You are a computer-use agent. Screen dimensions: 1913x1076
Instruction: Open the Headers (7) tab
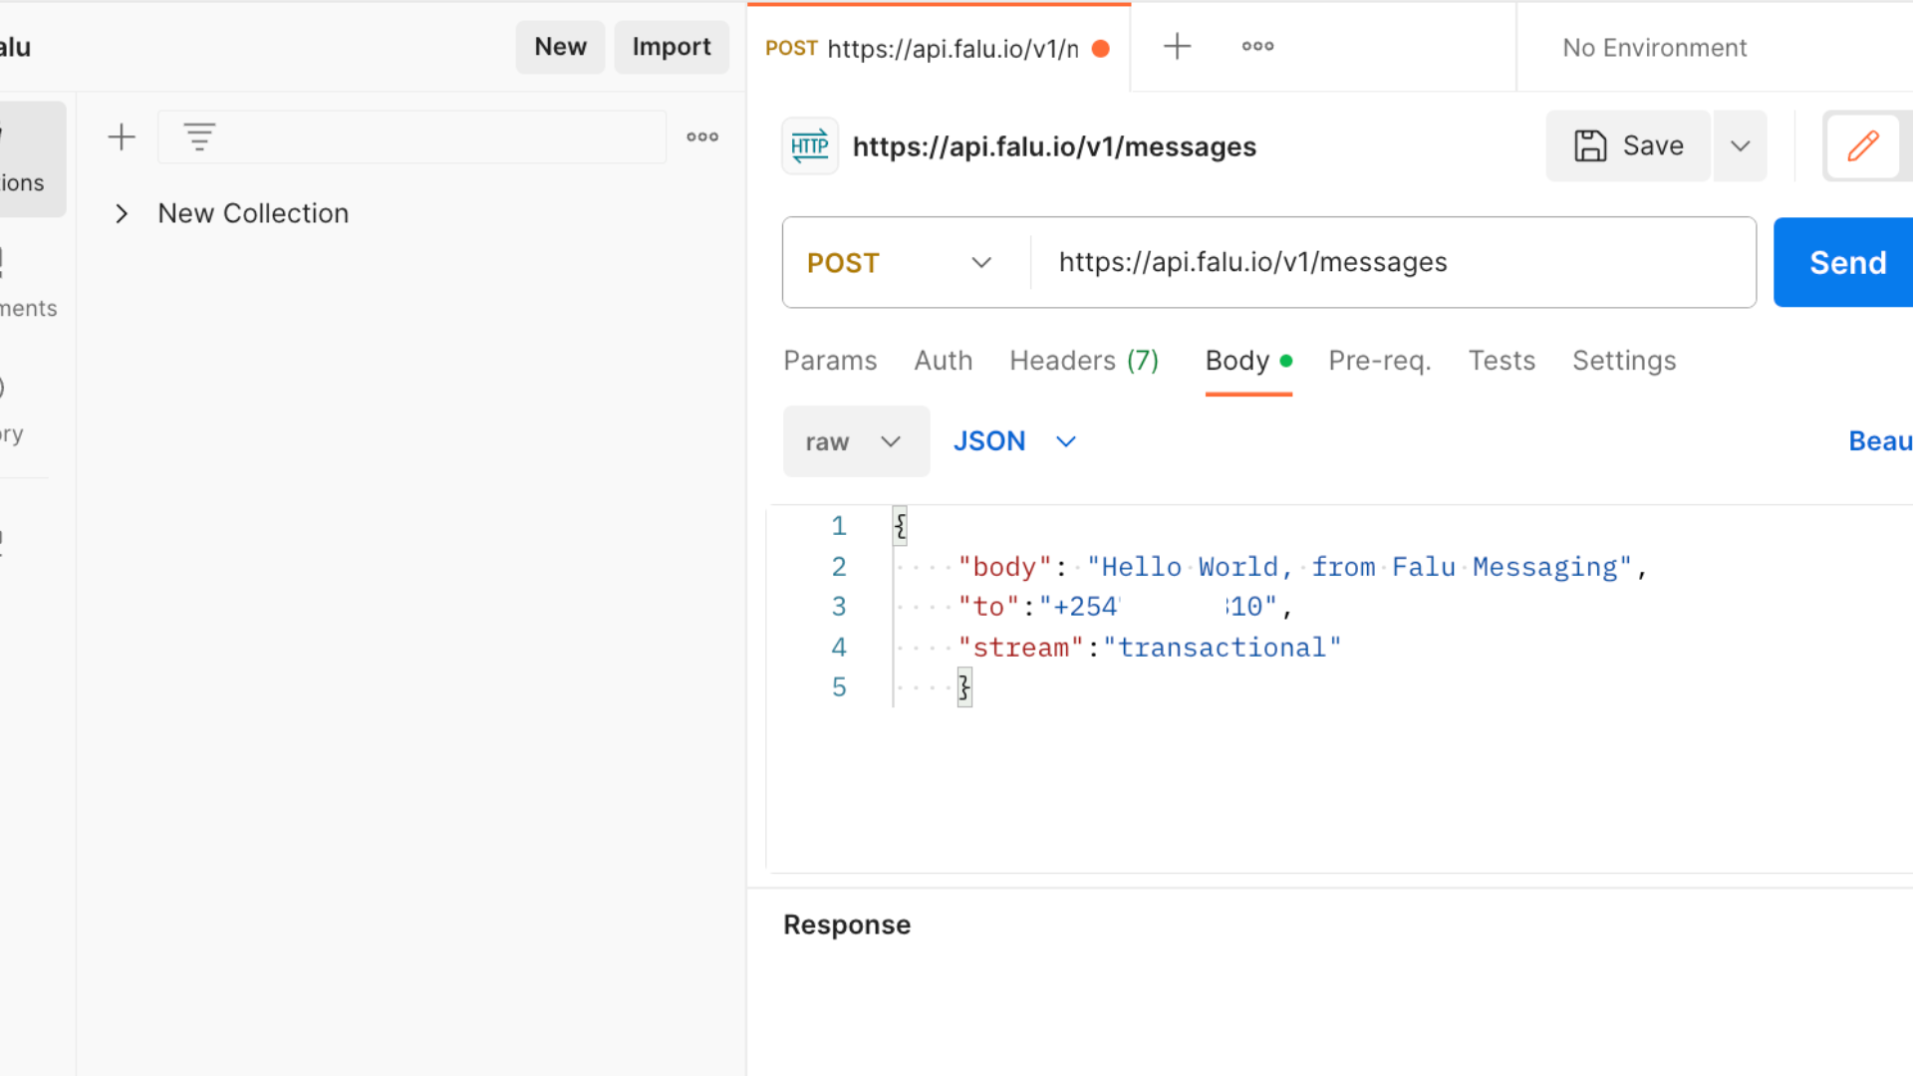pyautogui.click(x=1084, y=361)
